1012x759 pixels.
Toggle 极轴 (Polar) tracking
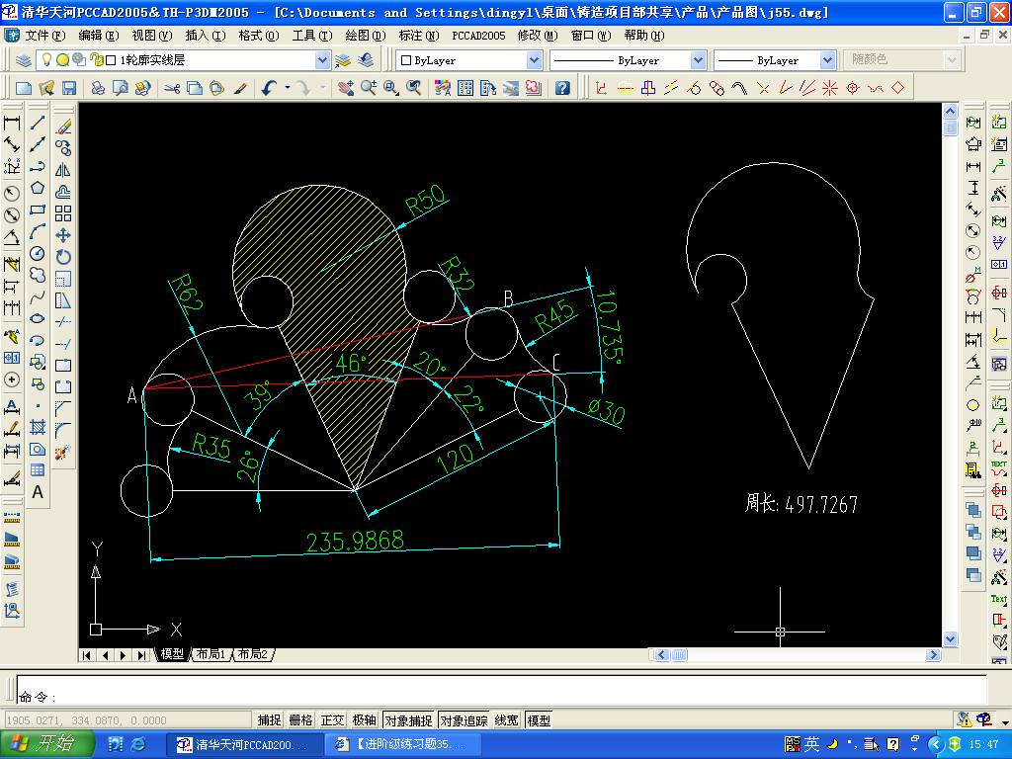364,720
